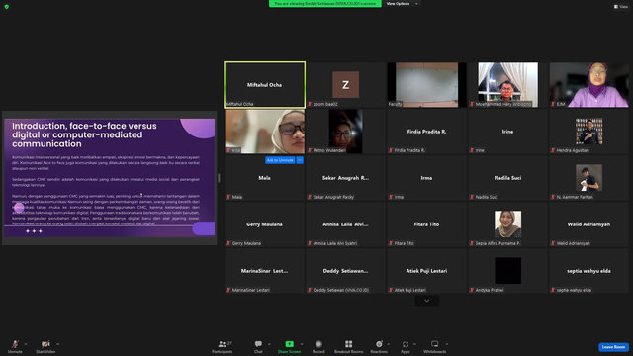Select Firdia Pradita R. participant tile
The height and width of the screenshot is (356, 633).
click(426, 132)
